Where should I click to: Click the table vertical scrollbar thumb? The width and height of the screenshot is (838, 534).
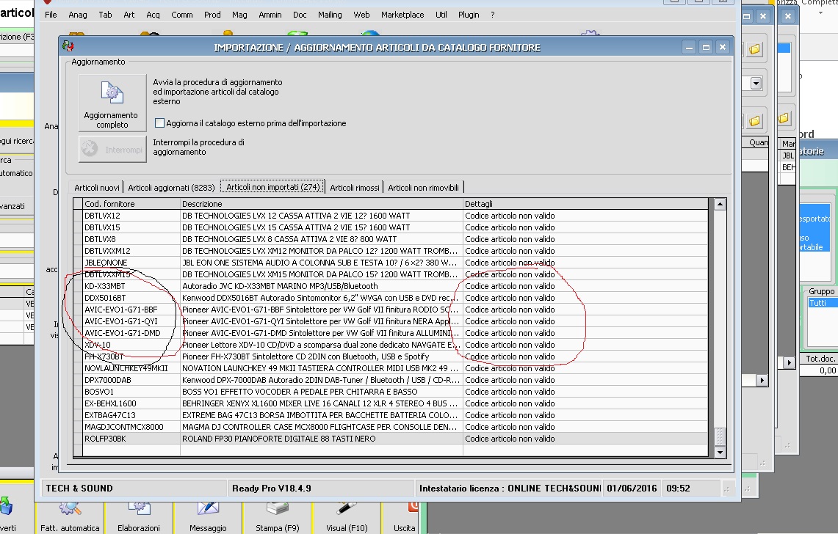click(x=720, y=436)
